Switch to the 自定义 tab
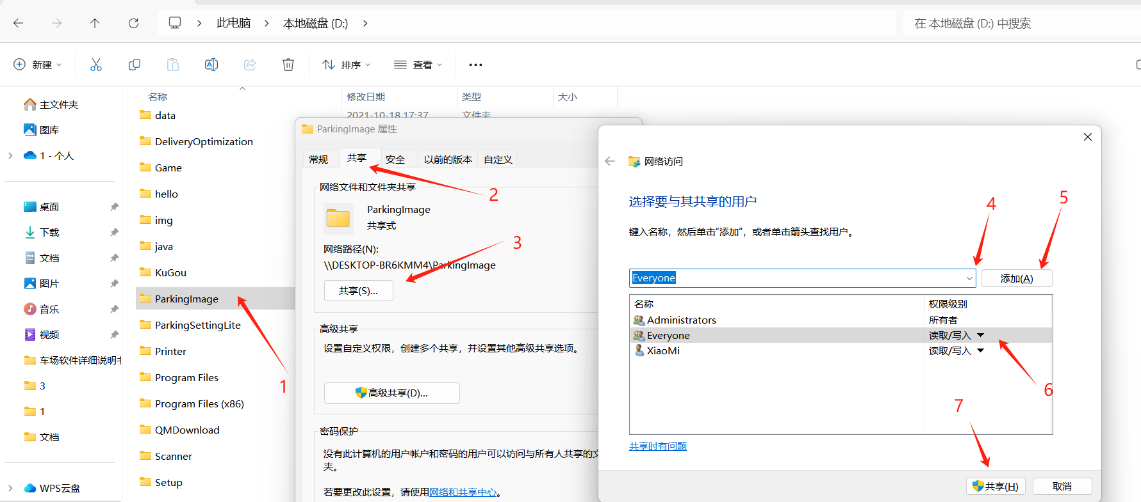Viewport: 1141px width, 502px height. pos(498,159)
